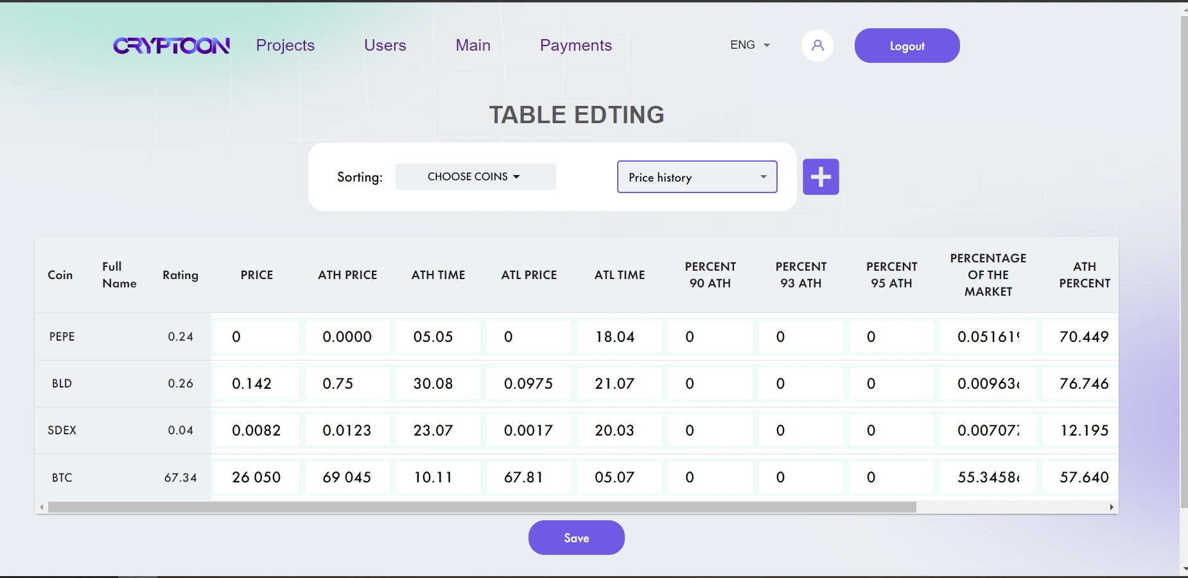Open the Payments section
1188x578 pixels.
[576, 46]
